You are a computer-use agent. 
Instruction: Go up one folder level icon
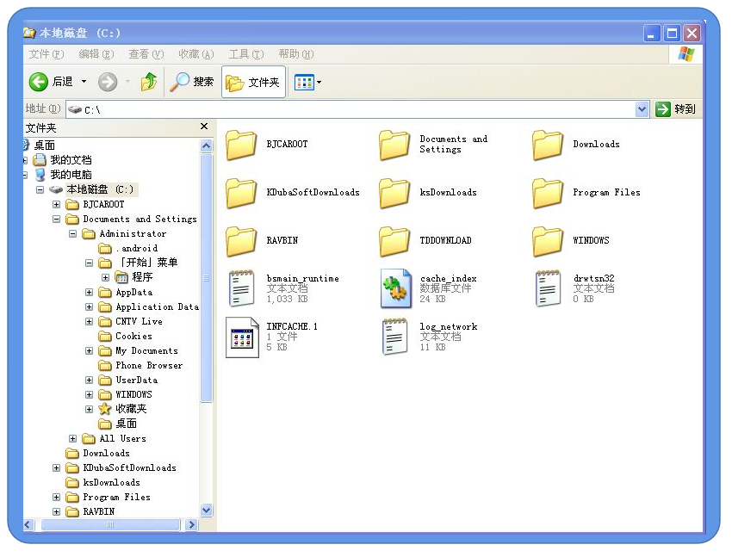(149, 82)
